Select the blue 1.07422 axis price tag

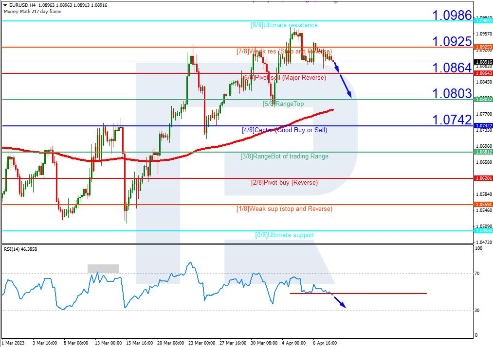(x=483, y=126)
